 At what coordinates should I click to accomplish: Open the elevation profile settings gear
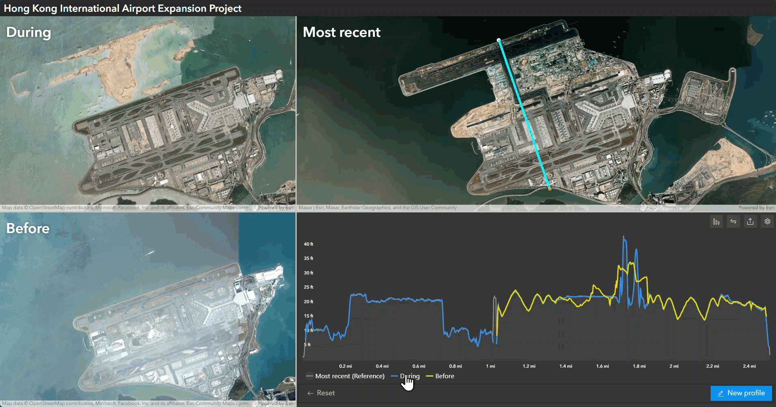767,221
